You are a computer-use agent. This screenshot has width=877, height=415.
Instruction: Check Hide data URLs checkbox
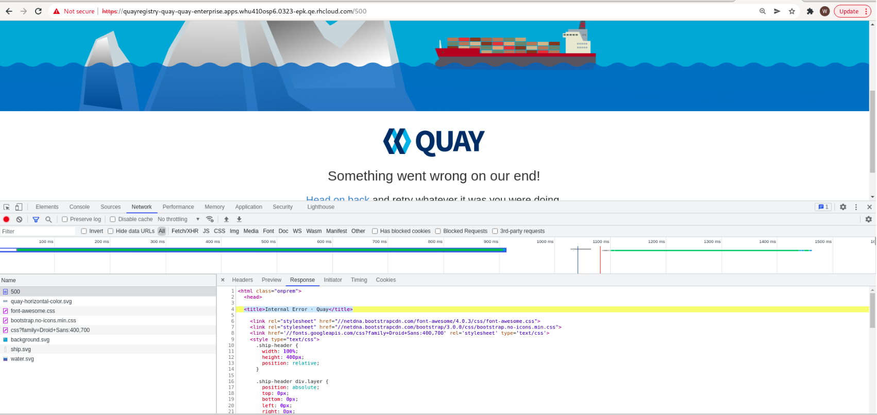110,231
